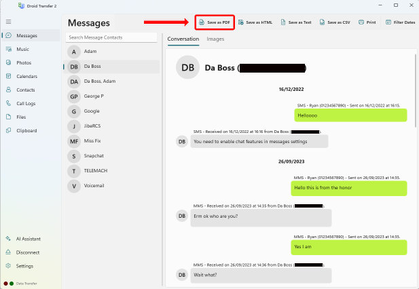Click the Disconnect eject icon
This screenshot has width=419, height=289.
tap(8, 252)
